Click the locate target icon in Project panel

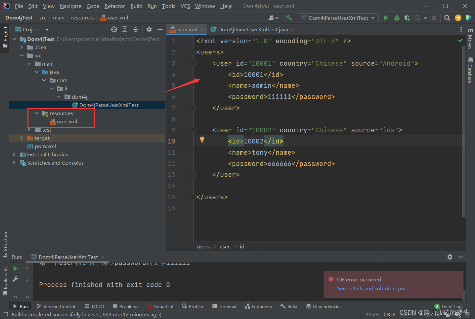click(x=114, y=30)
